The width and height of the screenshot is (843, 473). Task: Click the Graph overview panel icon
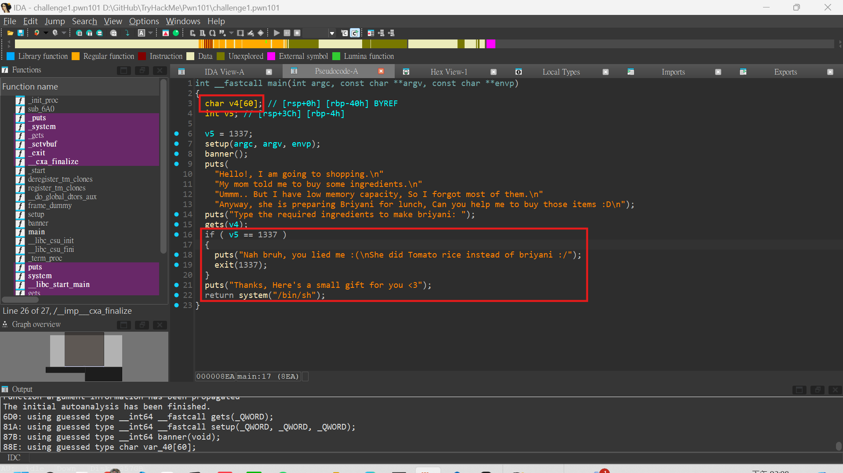4,324
